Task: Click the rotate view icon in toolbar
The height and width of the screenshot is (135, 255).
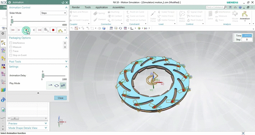Action: pos(120,28)
